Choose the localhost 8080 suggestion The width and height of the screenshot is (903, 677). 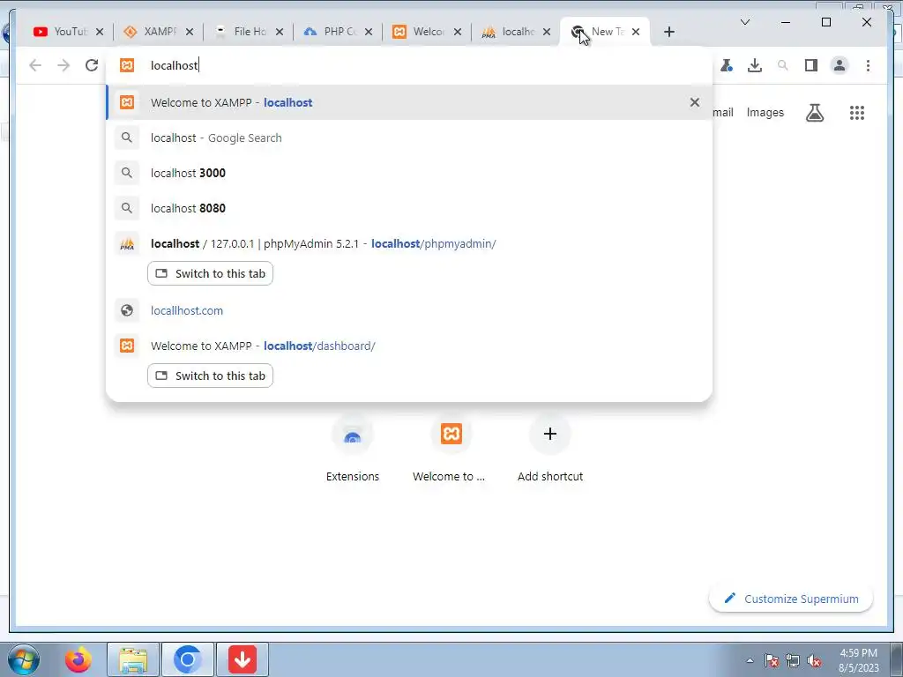pyautogui.click(x=409, y=208)
